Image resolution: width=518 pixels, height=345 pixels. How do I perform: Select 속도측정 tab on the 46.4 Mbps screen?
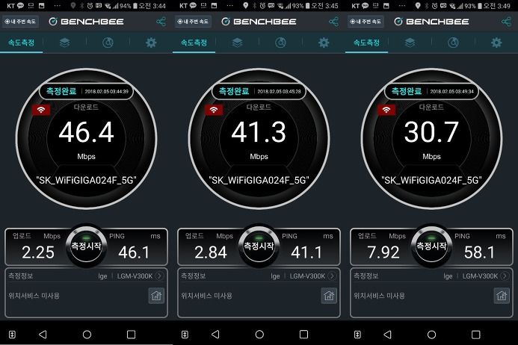tap(21, 43)
